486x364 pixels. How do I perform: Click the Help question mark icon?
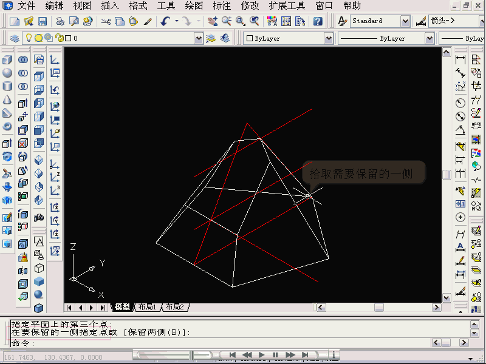(318, 21)
